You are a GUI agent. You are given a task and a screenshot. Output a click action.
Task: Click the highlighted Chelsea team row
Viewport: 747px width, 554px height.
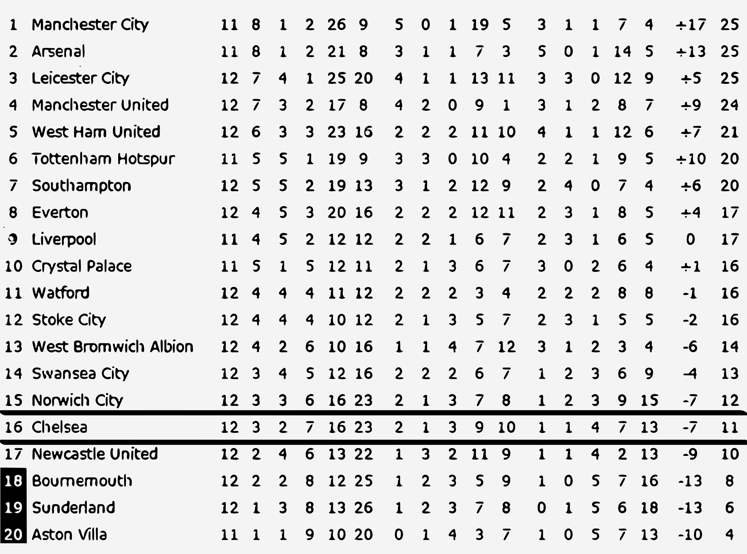coord(59,427)
